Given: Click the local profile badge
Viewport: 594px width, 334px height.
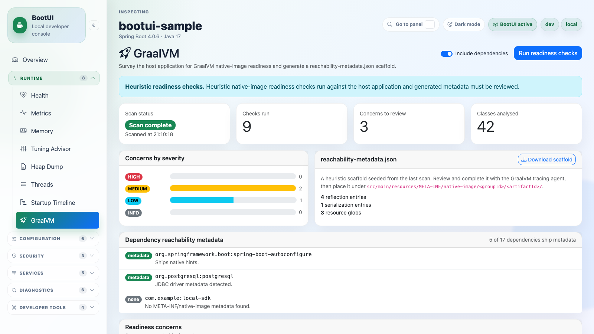Looking at the screenshot, I should point(571,24).
